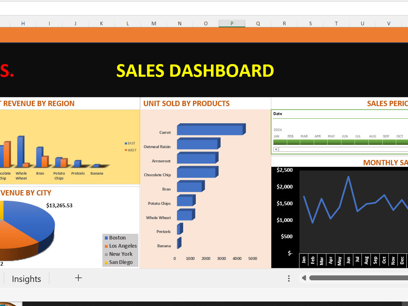The height and width of the screenshot is (306, 408).
Task: Click the Bran bar in units chart
Action: coord(190,186)
